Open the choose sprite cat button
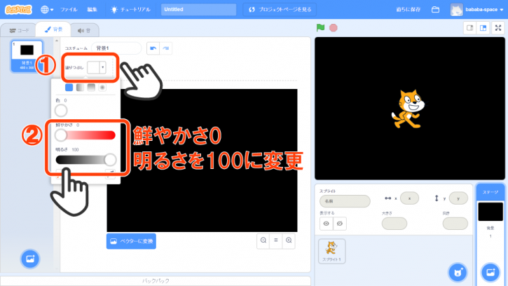Image resolution: width=508 pixels, height=286 pixels. [458, 272]
